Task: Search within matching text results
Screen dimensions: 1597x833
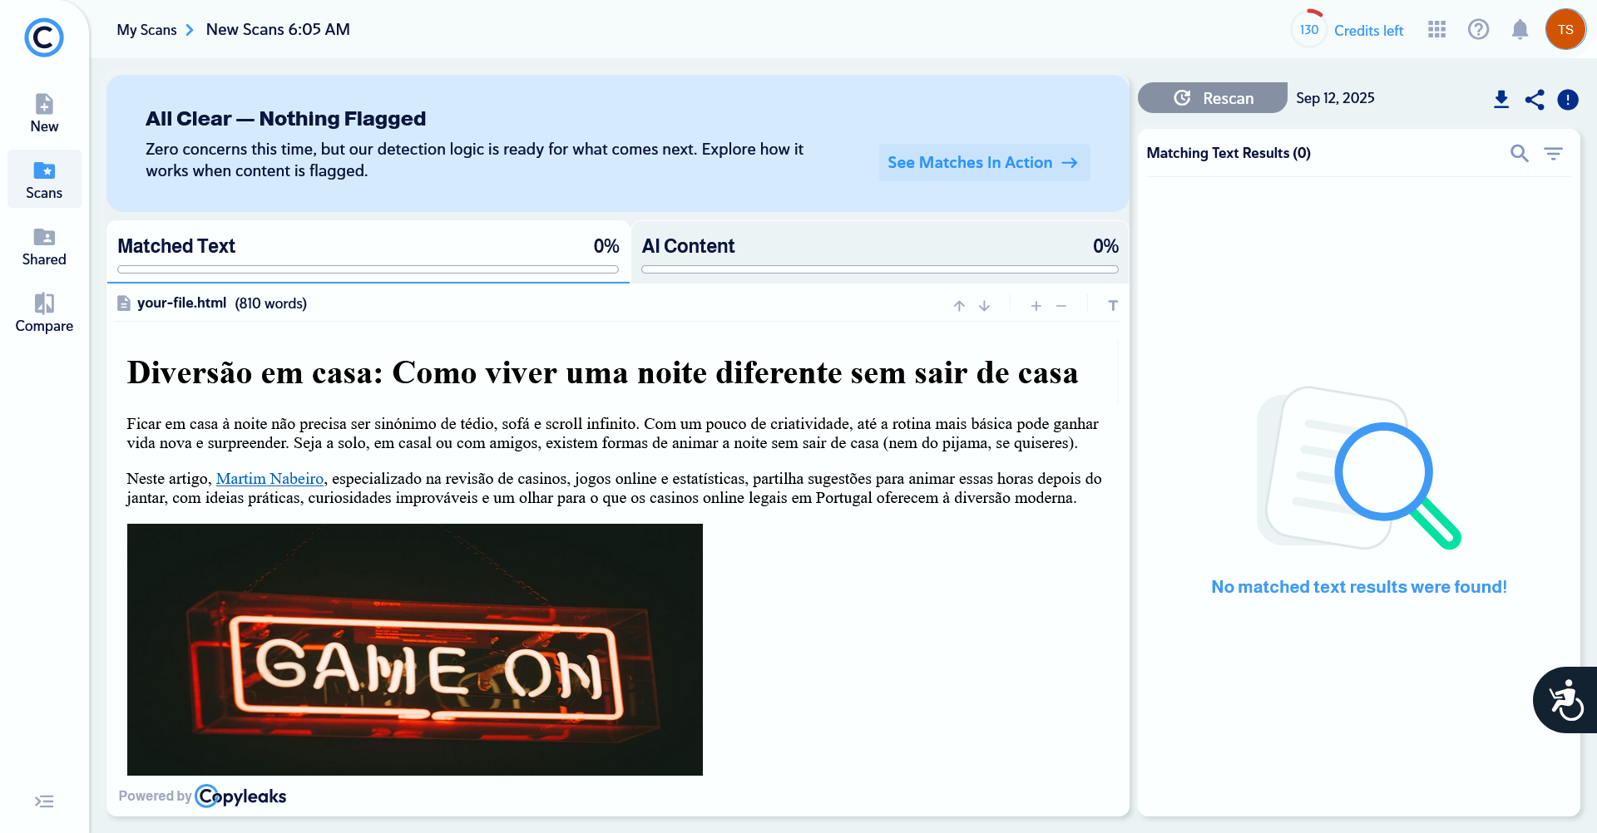Action: [1519, 153]
